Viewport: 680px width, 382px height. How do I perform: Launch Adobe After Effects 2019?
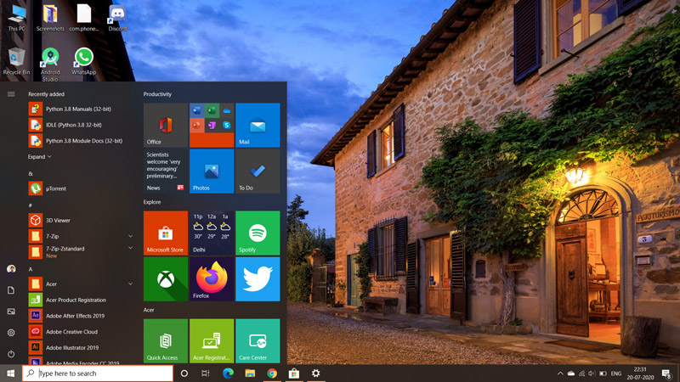(x=81, y=316)
